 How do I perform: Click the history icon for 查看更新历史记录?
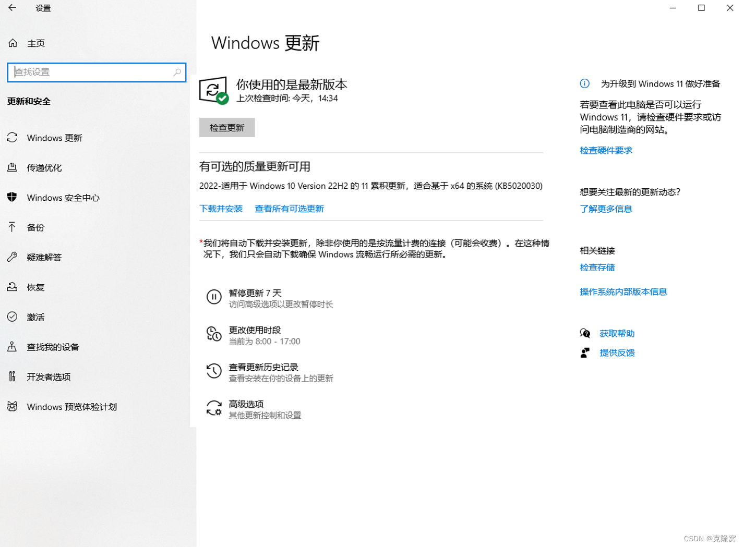pyautogui.click(x=214, y=371)
